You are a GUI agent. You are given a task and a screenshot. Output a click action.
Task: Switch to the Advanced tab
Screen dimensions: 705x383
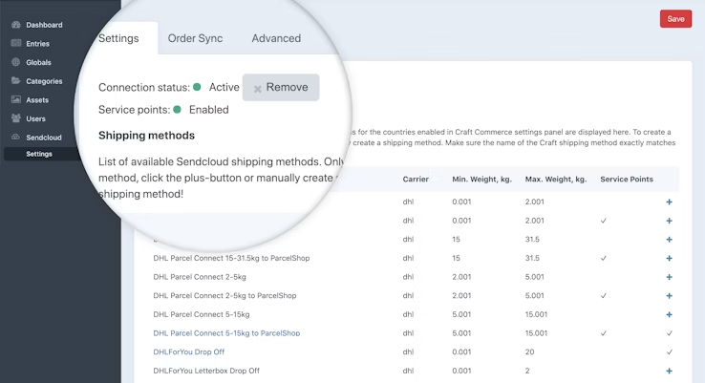tap(276, 38)
